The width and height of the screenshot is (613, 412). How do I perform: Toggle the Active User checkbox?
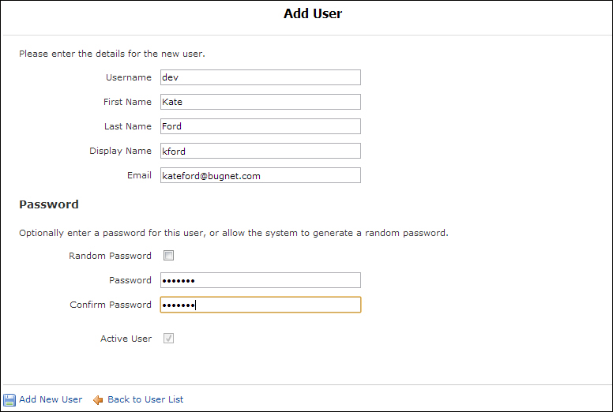[168, 339]
